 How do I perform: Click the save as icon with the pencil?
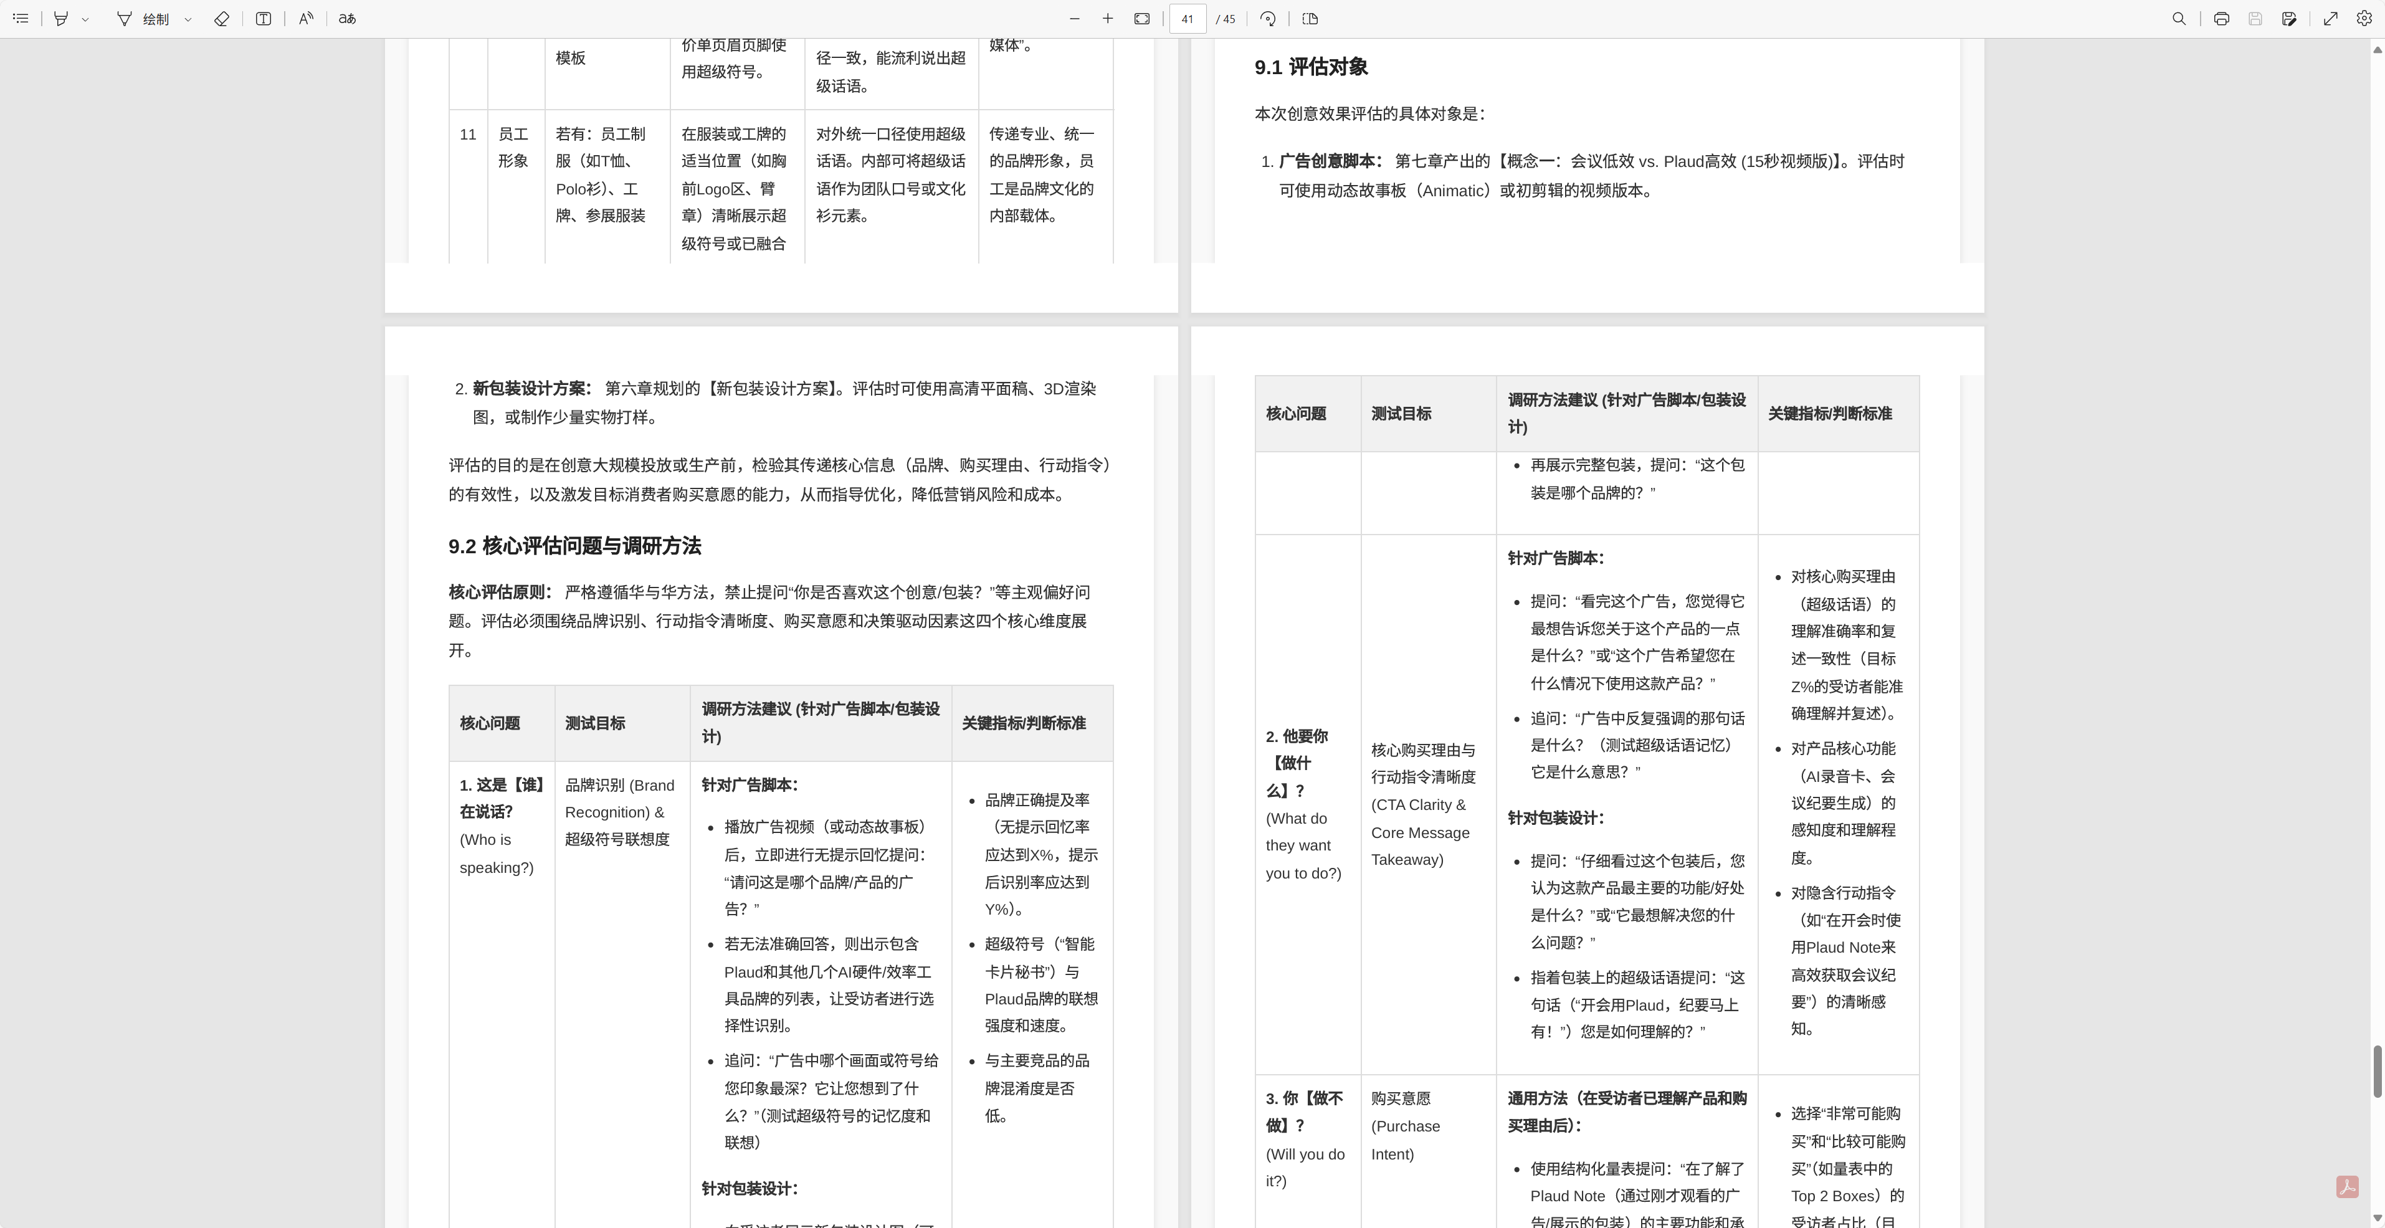click(x=2288, y=19)
